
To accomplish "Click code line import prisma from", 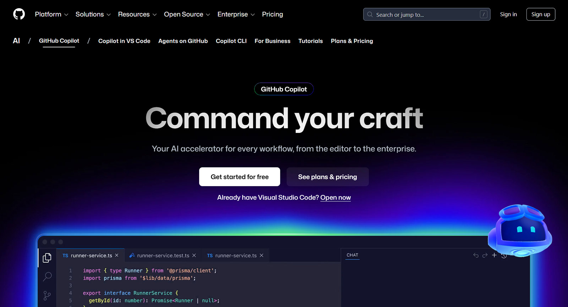I will click(x=139, y=278).
